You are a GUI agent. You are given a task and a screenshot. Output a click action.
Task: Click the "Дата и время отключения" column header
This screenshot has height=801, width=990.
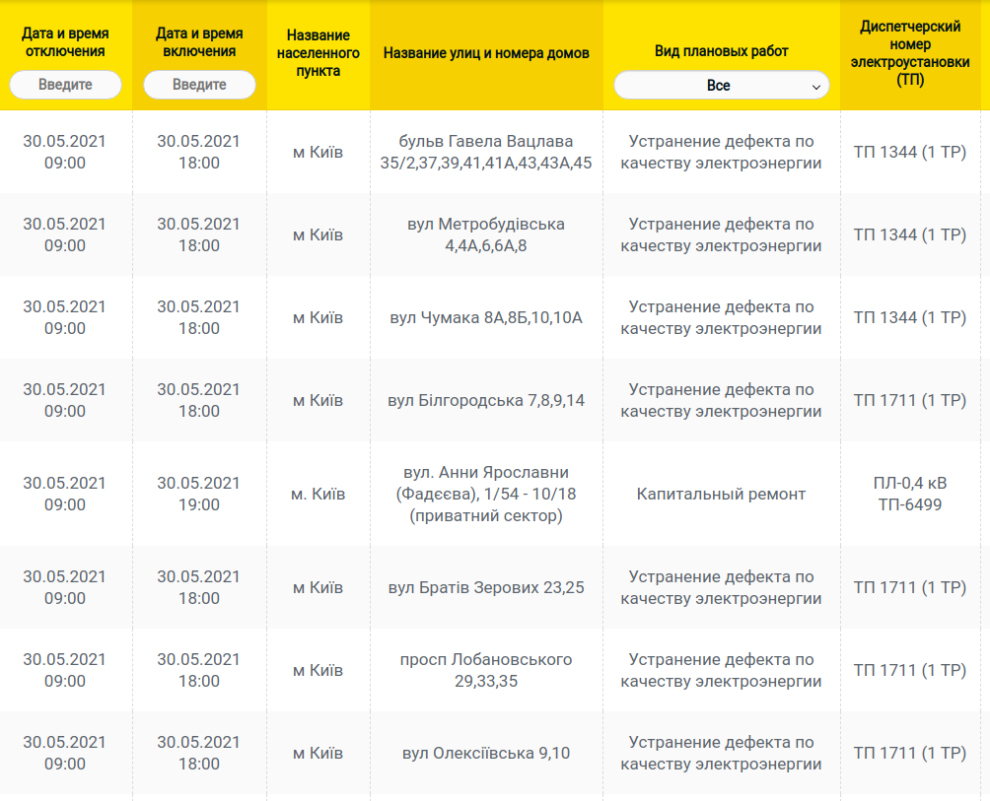(66, 42)
